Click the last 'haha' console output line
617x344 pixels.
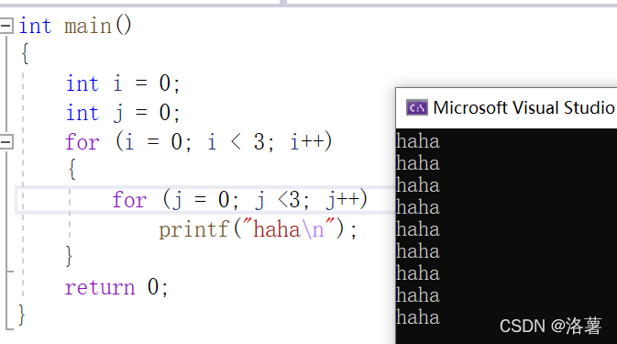point(418,317)
